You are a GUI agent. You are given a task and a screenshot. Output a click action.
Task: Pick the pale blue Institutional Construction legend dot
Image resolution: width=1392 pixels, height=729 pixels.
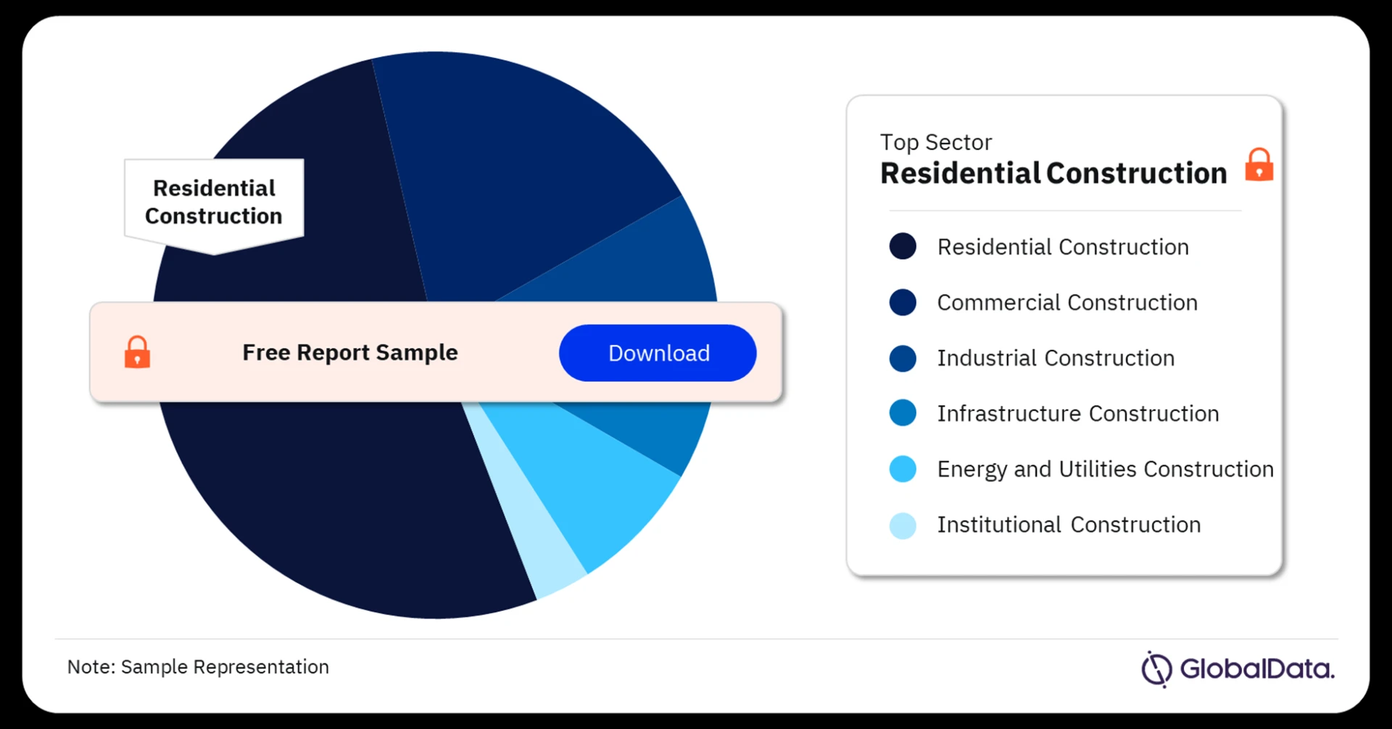point(903,525)
